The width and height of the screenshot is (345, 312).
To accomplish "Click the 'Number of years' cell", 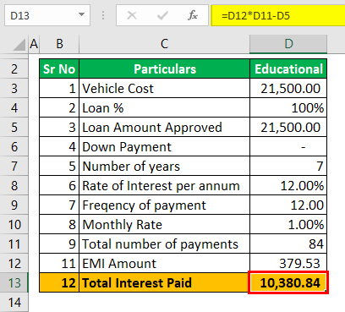I will 165,166.
